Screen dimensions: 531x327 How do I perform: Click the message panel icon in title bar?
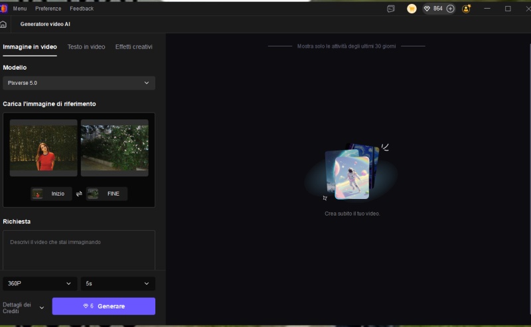391,9
